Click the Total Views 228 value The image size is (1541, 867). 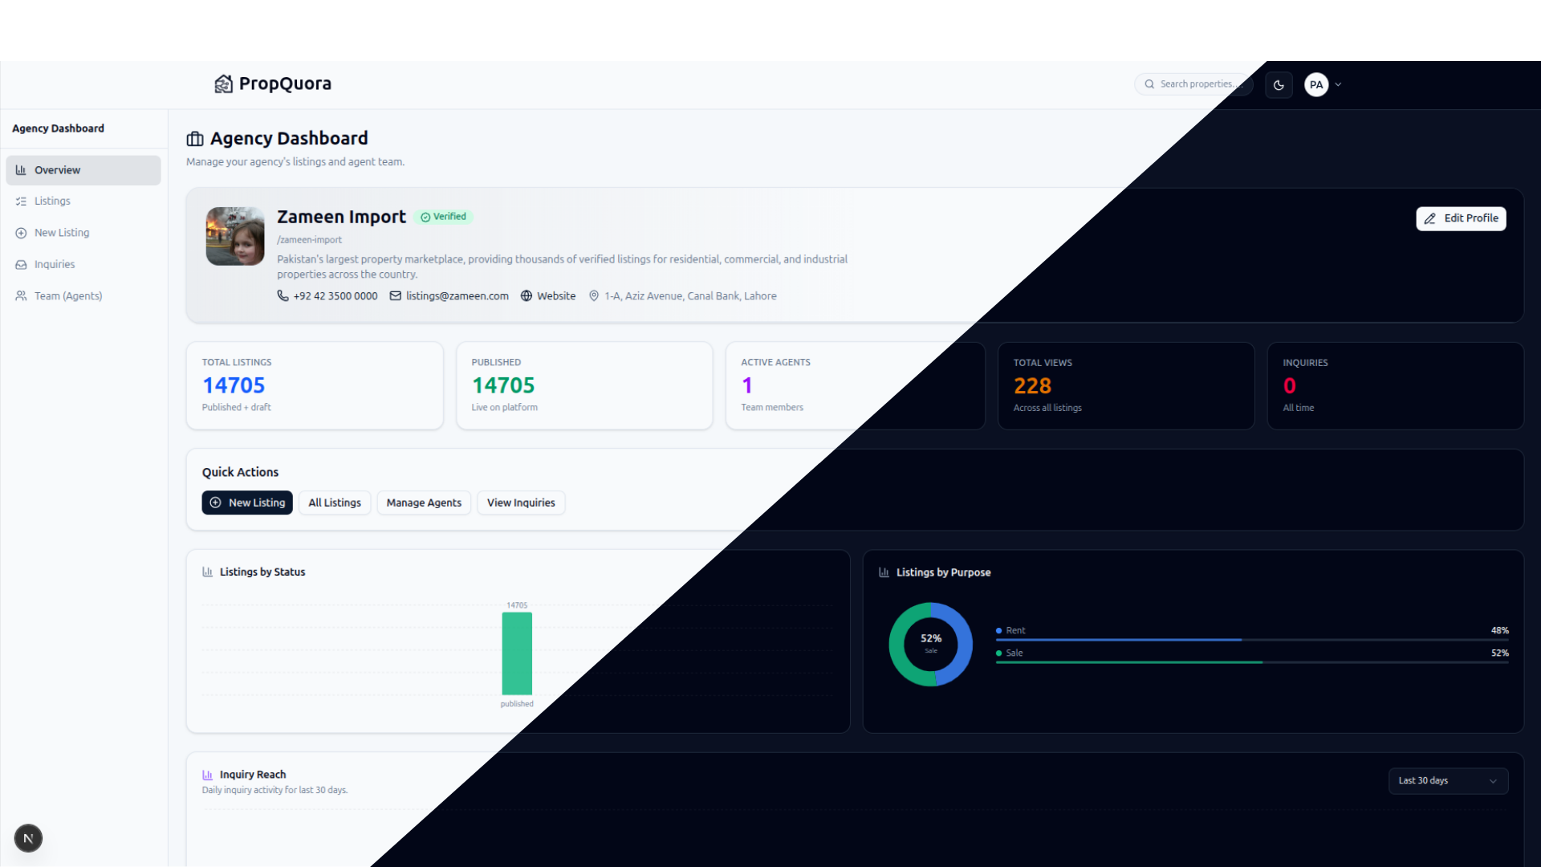pos(1032,386)
